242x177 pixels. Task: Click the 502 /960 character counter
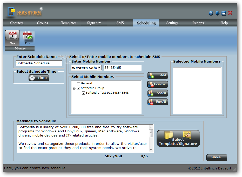pos(113,156)
